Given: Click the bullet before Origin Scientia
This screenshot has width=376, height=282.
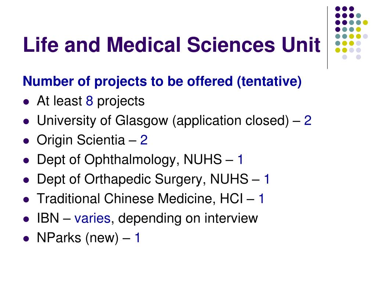Looking at the screenshot, I should pyautogui.click(x=26, y=141).
